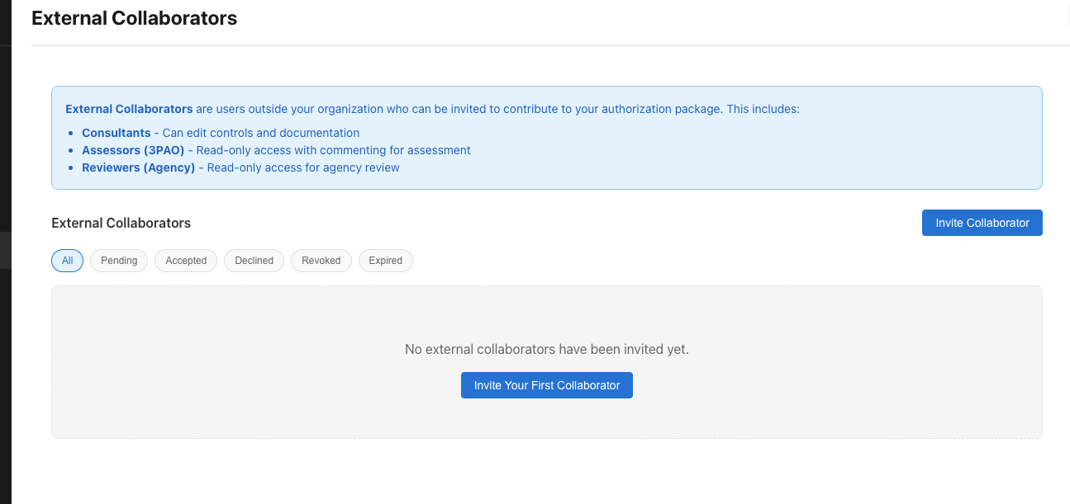Click bold Consultants label in info box
Screen dimensions: 1070x504
(x=116, y=133)
